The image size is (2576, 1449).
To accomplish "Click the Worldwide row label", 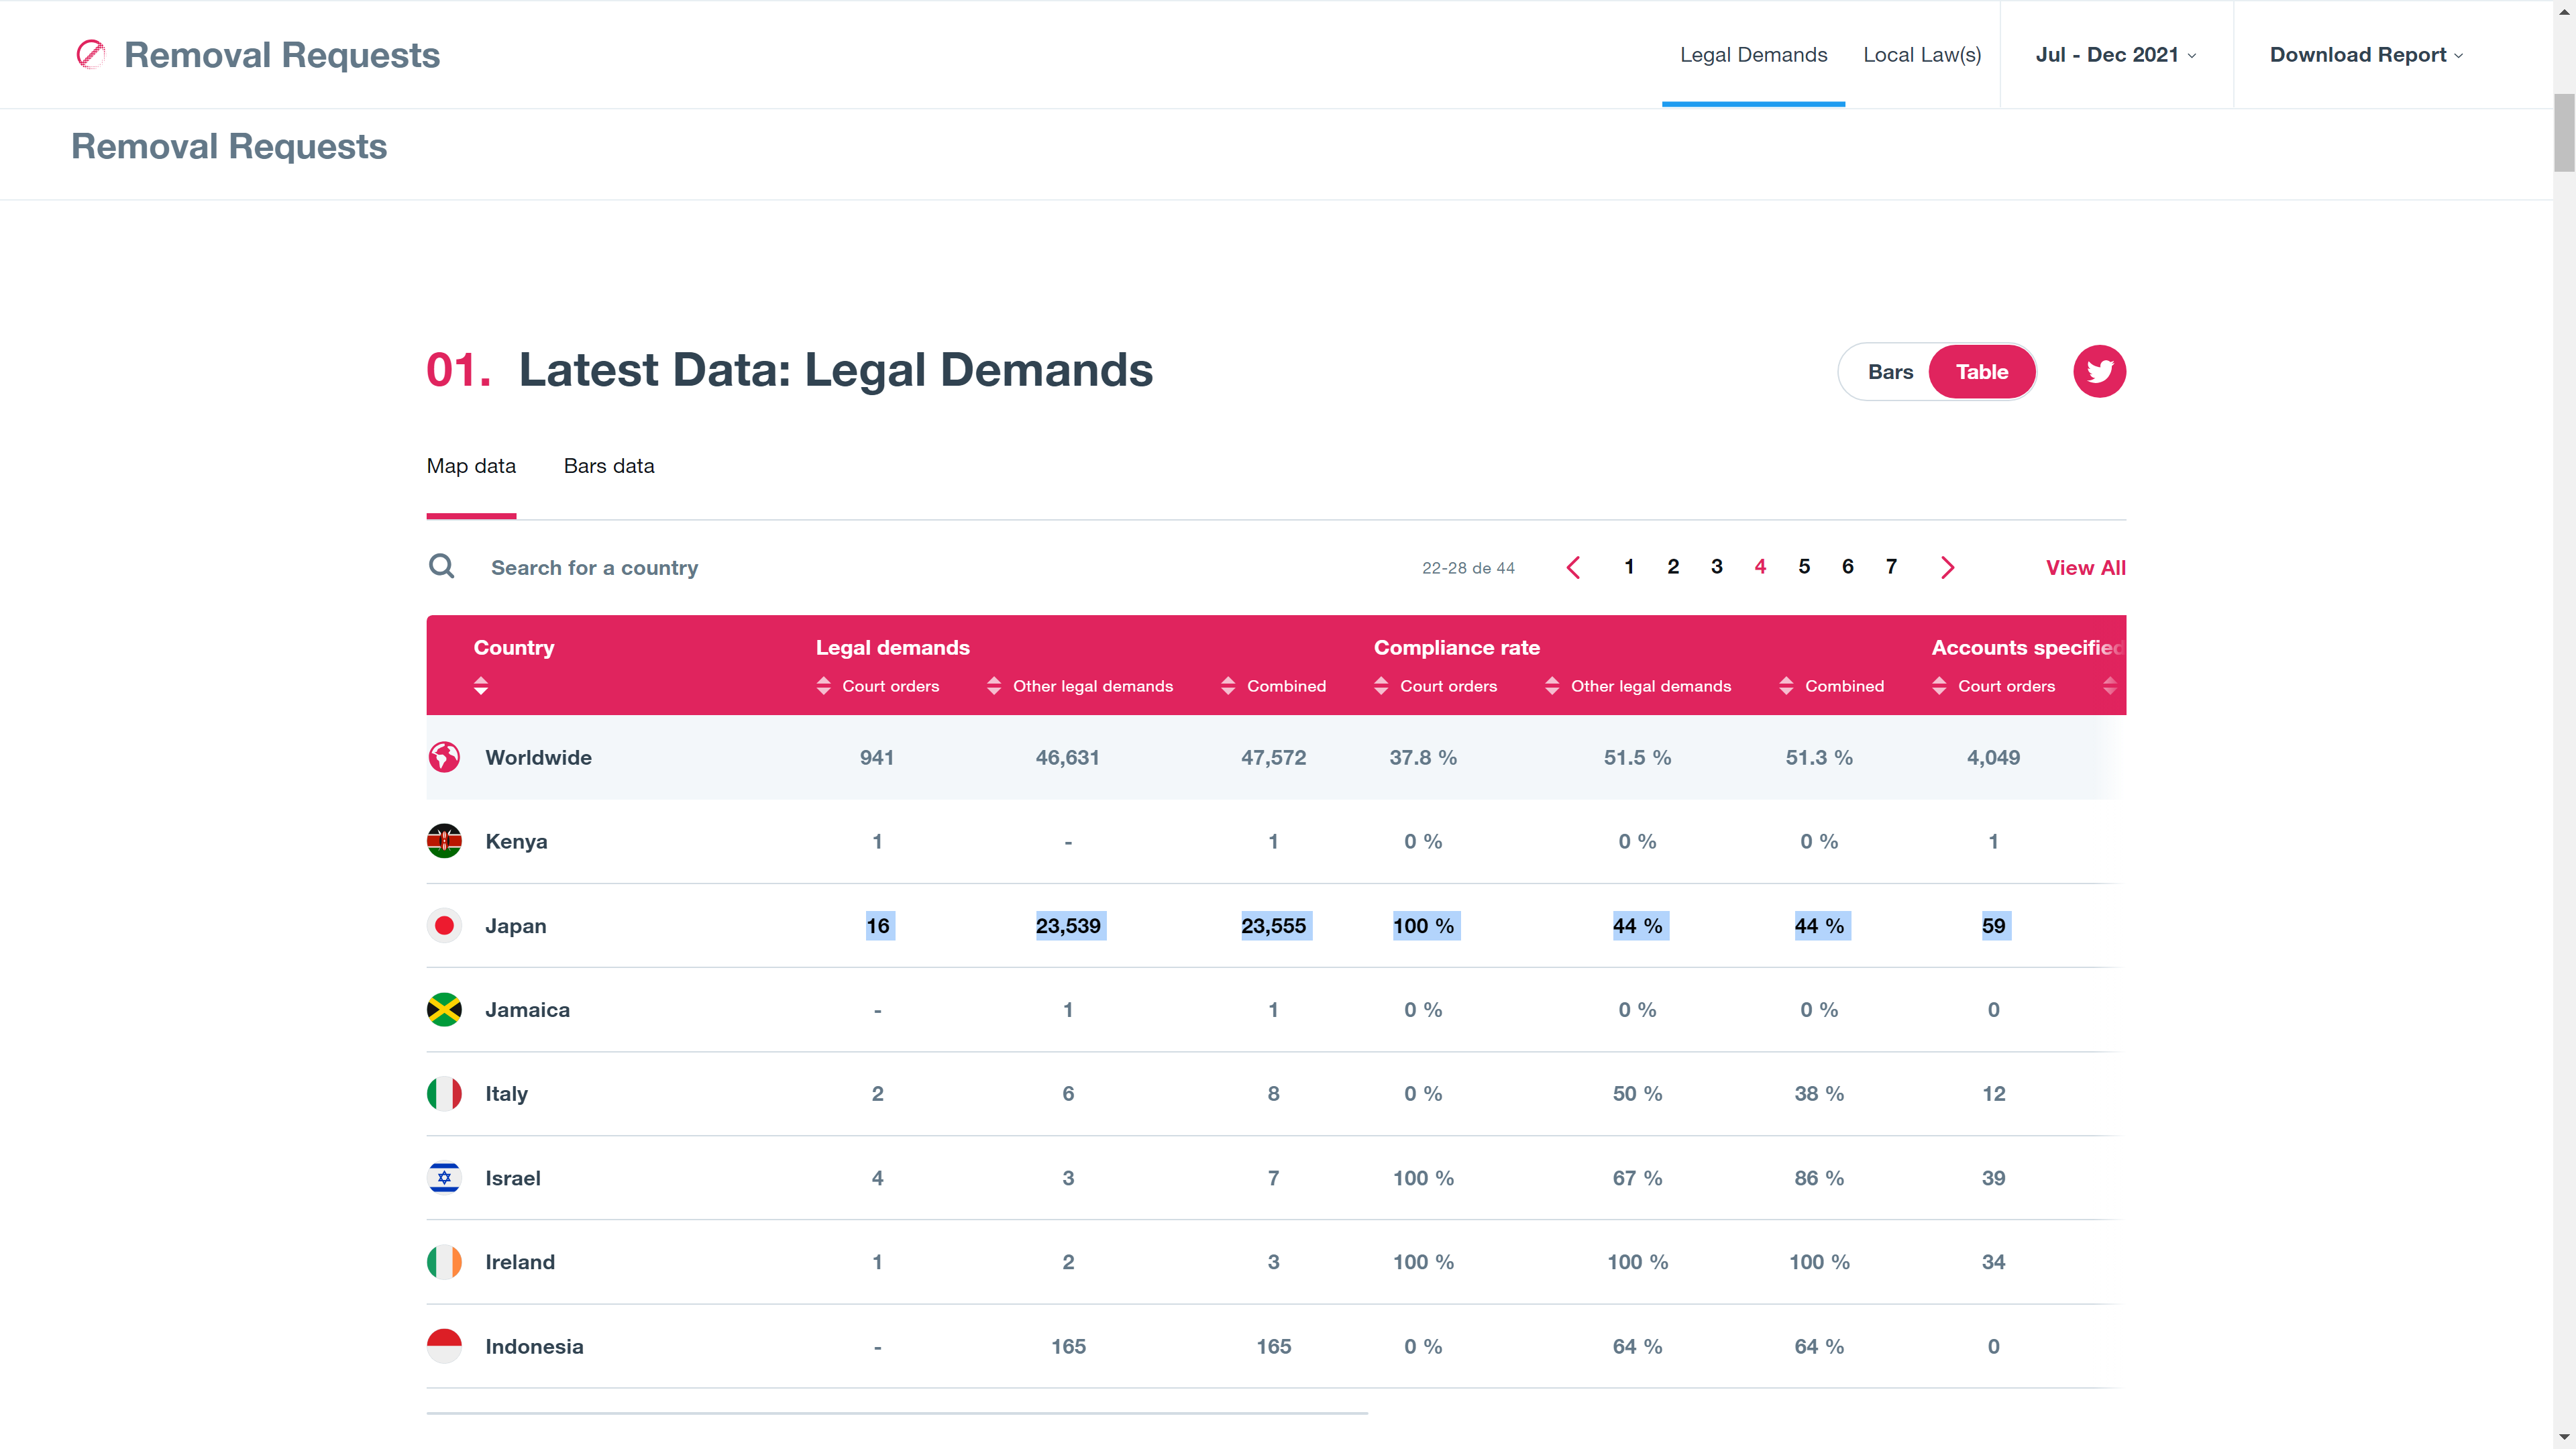I will pyautogui.click(x=538, y=757).
